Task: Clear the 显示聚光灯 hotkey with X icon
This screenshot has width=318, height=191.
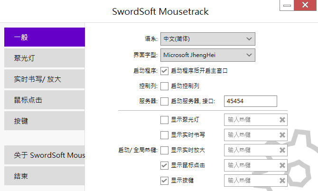Action: click(282, 120)
